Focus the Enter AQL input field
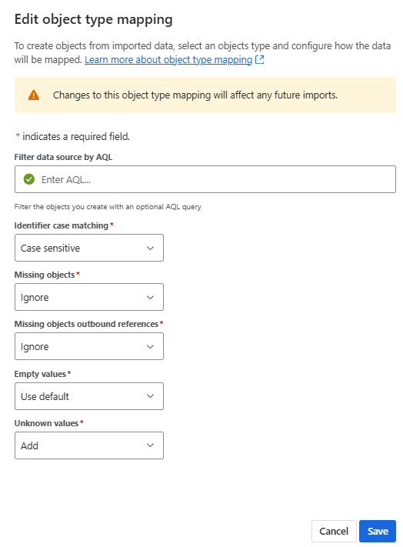This screenshot has height=547, width=403. click(x=205, y=179)
